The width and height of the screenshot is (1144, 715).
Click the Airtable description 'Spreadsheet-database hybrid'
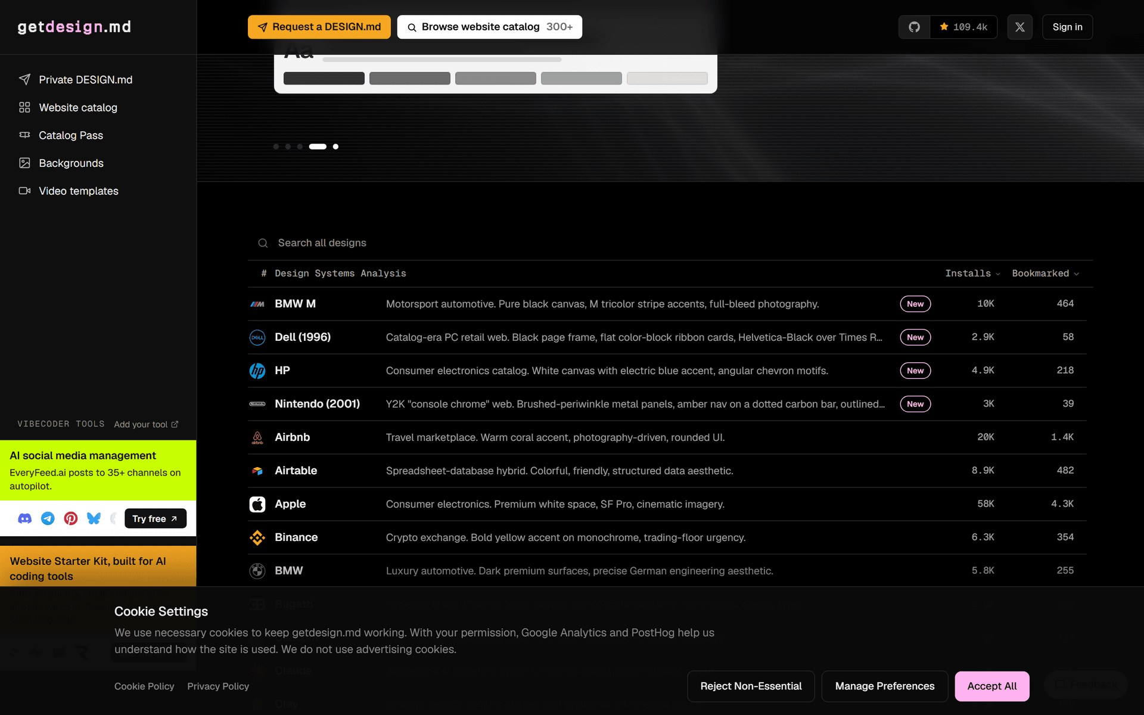pos(559,471)
